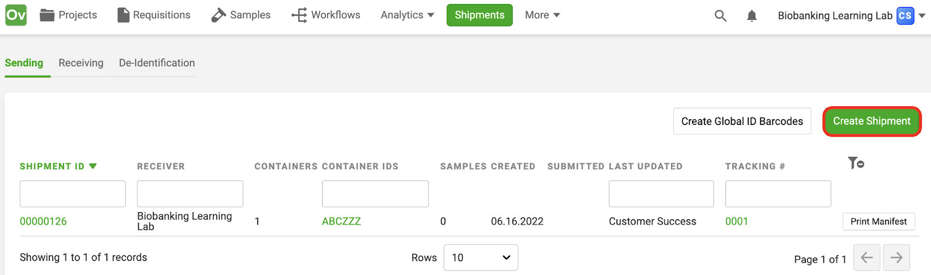This screenshot has width=931, height=275.
Task: Expand the Analytics dropdown menu
Action: [x=407, y=15]
